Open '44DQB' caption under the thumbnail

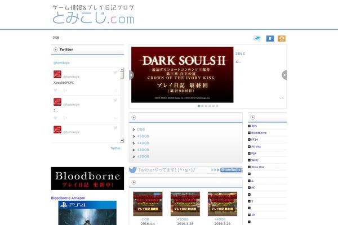coord(220,219)
